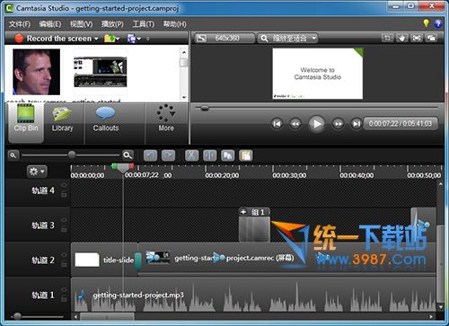Select the pan hand tool in preview

tap(401, 38)
